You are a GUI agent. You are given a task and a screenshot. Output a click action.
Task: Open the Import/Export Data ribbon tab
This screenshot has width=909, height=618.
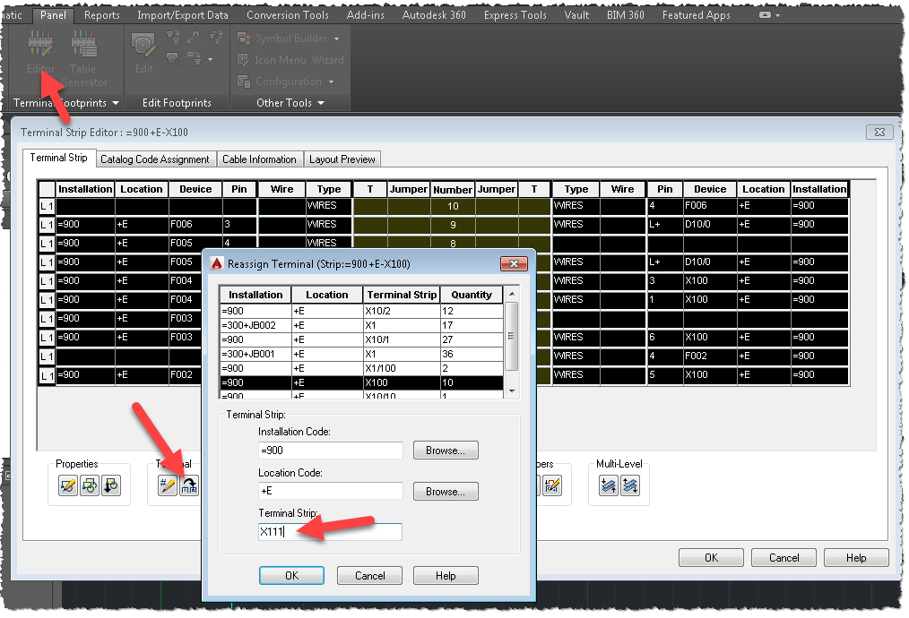click(183, 15)
